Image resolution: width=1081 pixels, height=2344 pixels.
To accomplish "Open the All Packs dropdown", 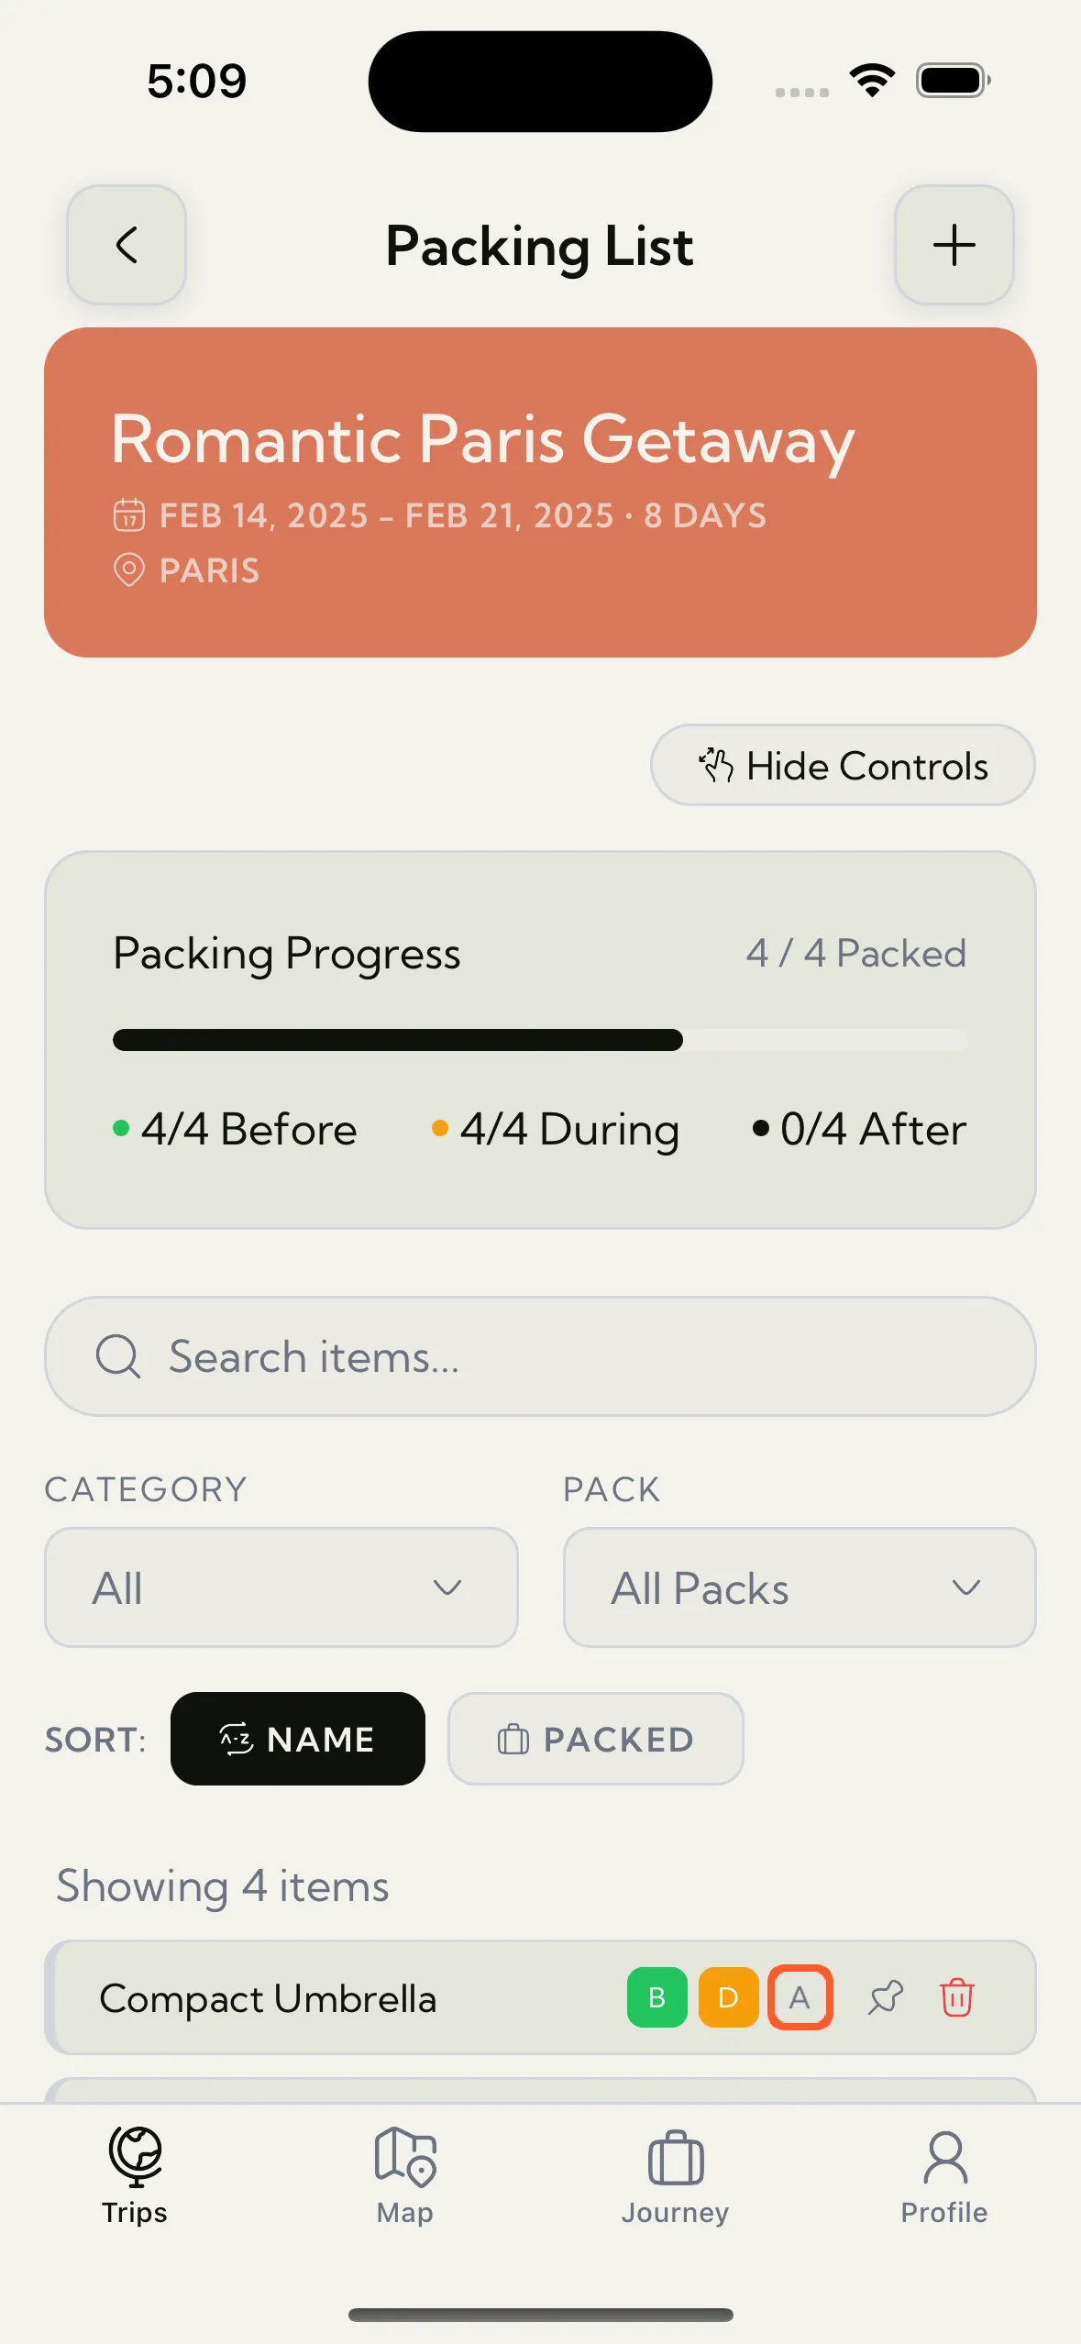I will click(800, 1587).
